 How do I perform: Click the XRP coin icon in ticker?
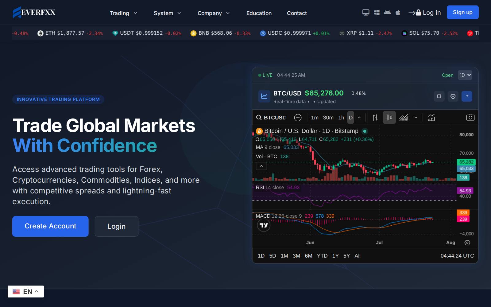[342, 33]
